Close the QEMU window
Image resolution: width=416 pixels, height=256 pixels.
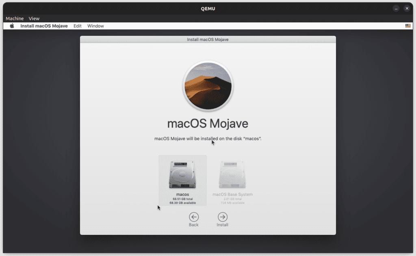coord(407,9)
